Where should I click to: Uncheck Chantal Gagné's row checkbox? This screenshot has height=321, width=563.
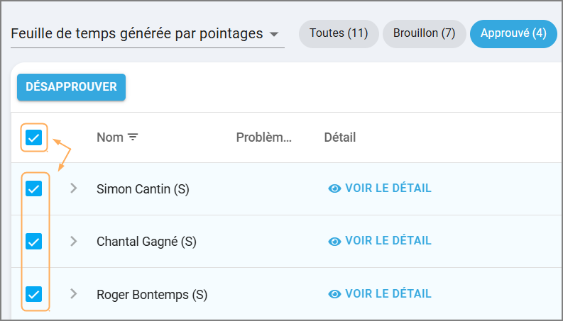point(34,242)
